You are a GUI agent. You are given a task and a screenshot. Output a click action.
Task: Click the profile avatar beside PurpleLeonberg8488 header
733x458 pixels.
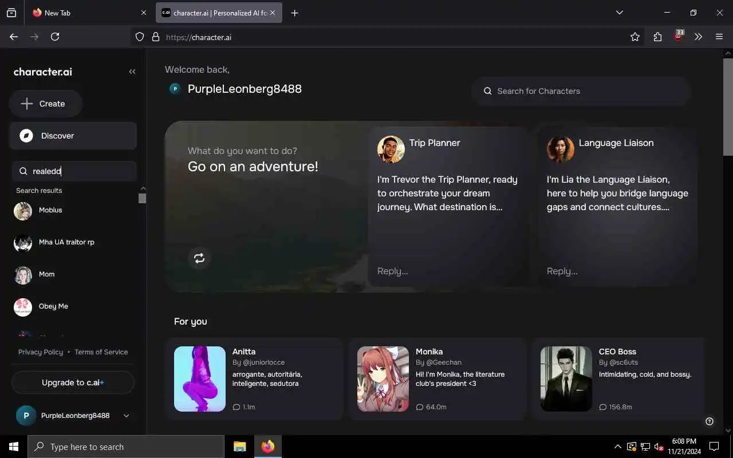[175, 89]
